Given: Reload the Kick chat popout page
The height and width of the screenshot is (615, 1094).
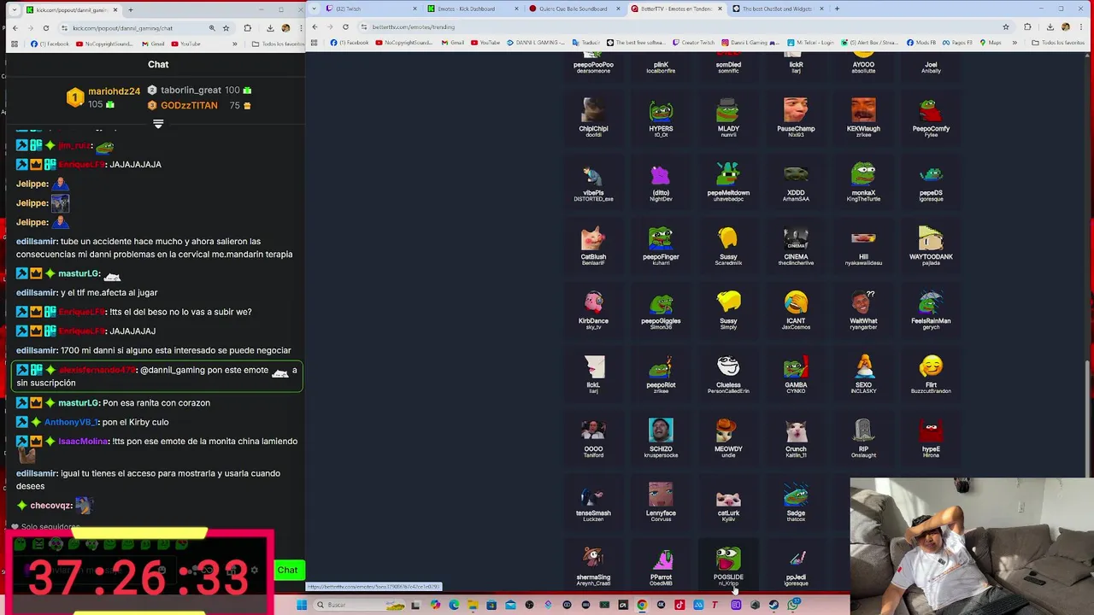Looking at the screenshot, I should point(46,27).
